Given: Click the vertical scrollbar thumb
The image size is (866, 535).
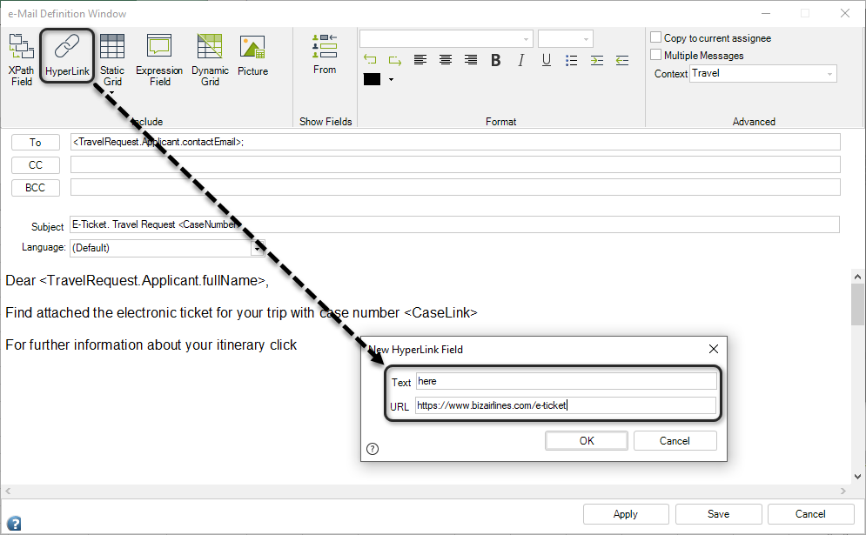Looking at the screenshot, I should pyautogui.click(x=857, y=304).
